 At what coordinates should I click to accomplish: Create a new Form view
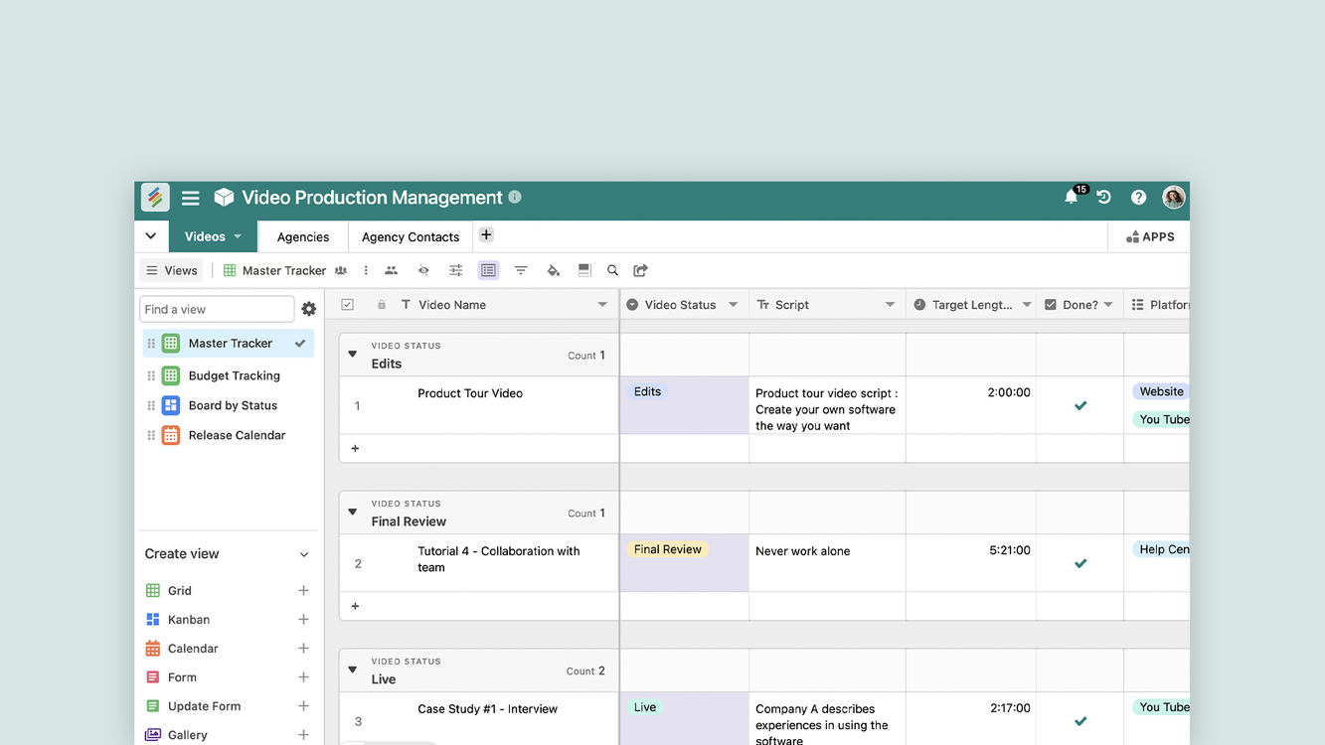tap(303, 676)
